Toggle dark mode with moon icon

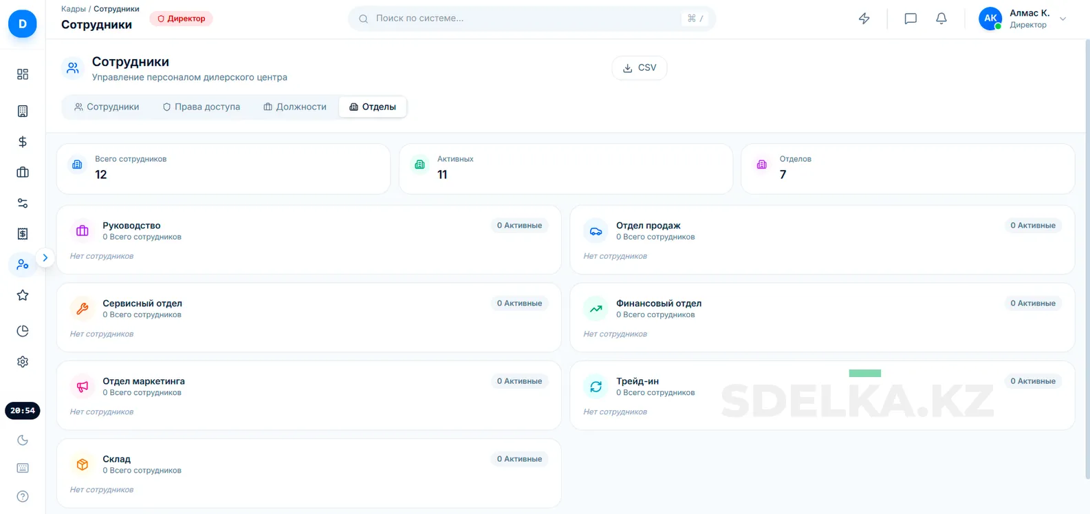[23, 440]
